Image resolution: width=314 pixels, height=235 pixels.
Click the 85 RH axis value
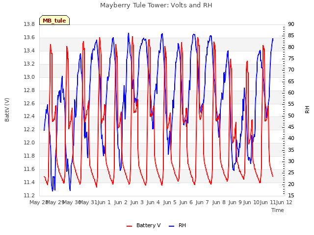pos(291,36)
